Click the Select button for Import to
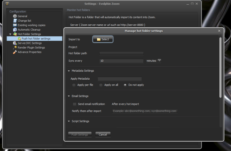231x151 pixels. click(x=103, y=39)
